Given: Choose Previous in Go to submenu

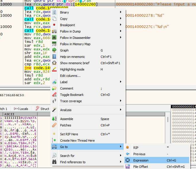Looking at the screenshot, I should pyautogui.click(x=157, y=154).
